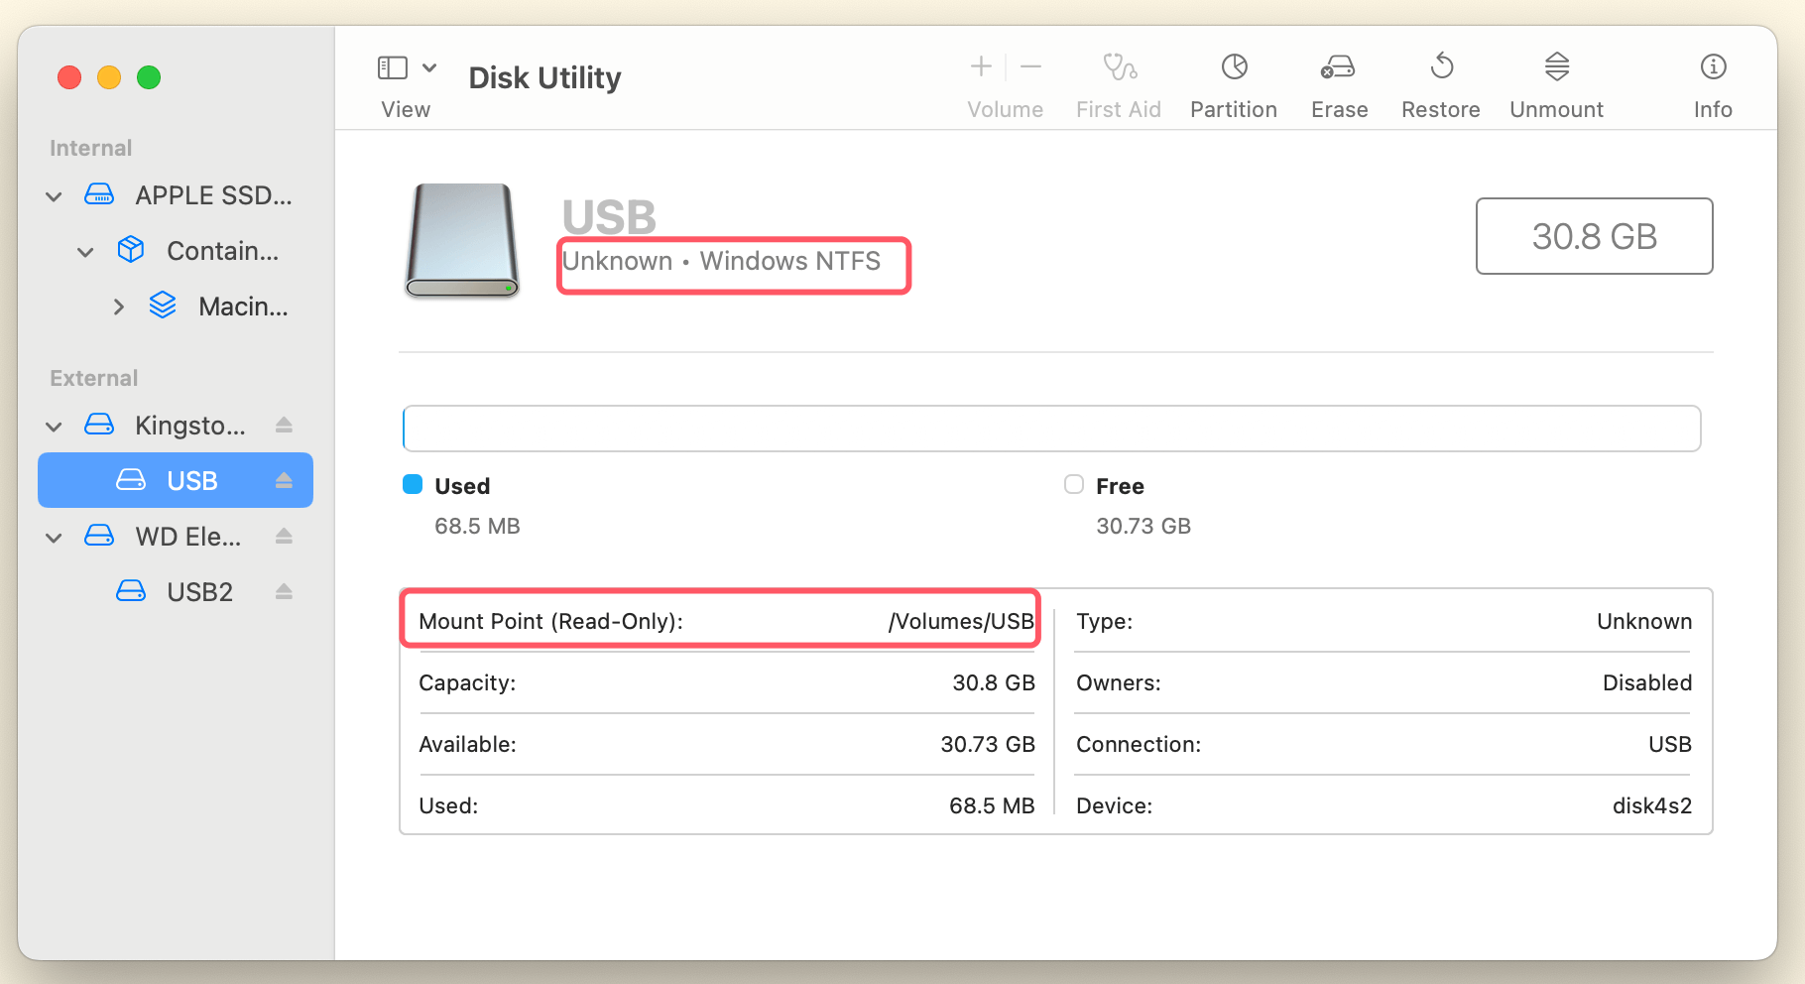Select the Restore toolbar icon

point(1440,82)
